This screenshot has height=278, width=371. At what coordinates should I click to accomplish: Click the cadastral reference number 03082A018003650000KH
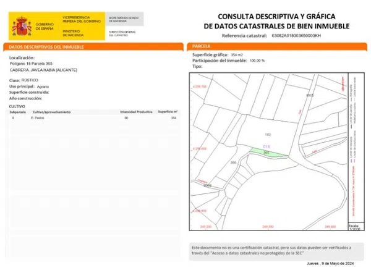pyautogui.click(x=296, y=36)
